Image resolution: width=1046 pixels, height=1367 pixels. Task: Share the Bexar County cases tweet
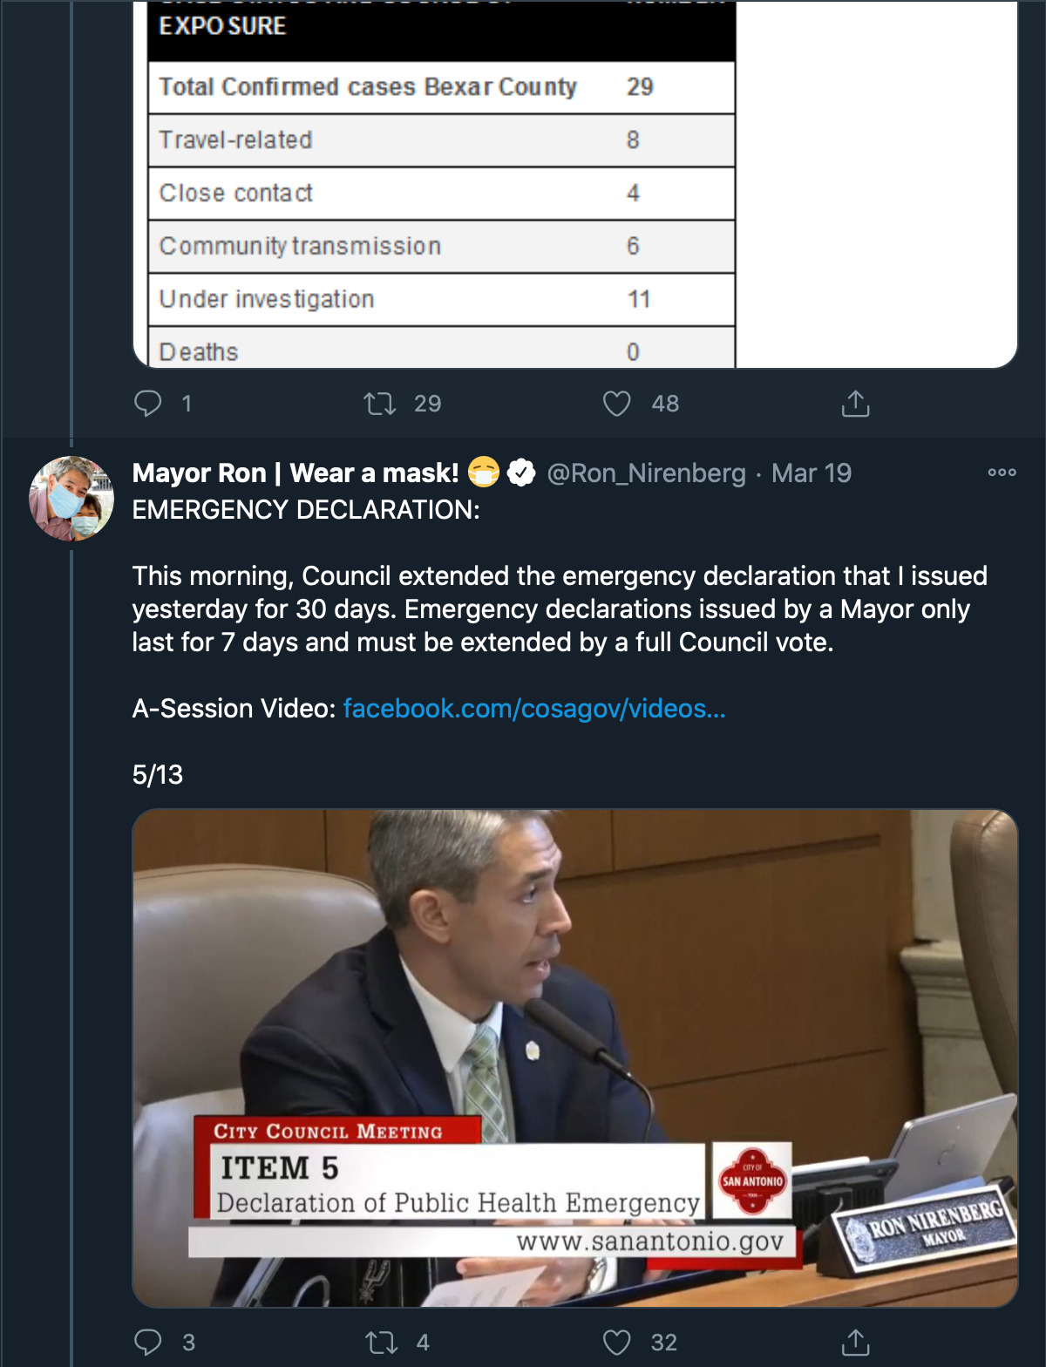pyautogui.click(x=855, y=404)
